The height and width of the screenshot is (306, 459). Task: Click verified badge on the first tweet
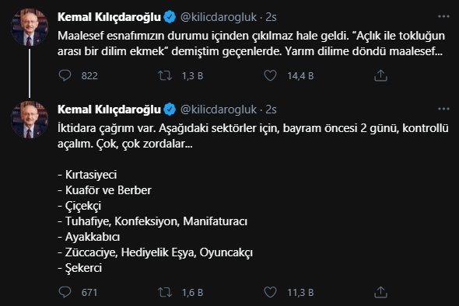pyautogui.click(x=170, y=17)
